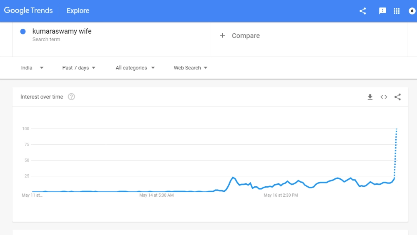Click the May 14 at 5:30 AM label
This screenshot has height=235, width=417.
pyautogui.click(x=156, y=195)
